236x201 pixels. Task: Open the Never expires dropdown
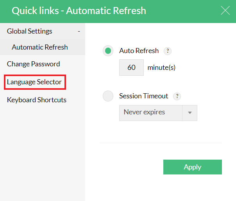[151, 112]
